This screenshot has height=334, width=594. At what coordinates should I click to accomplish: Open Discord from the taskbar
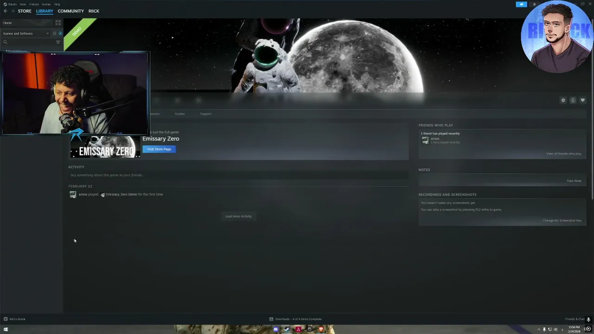(x=276, y=329)
